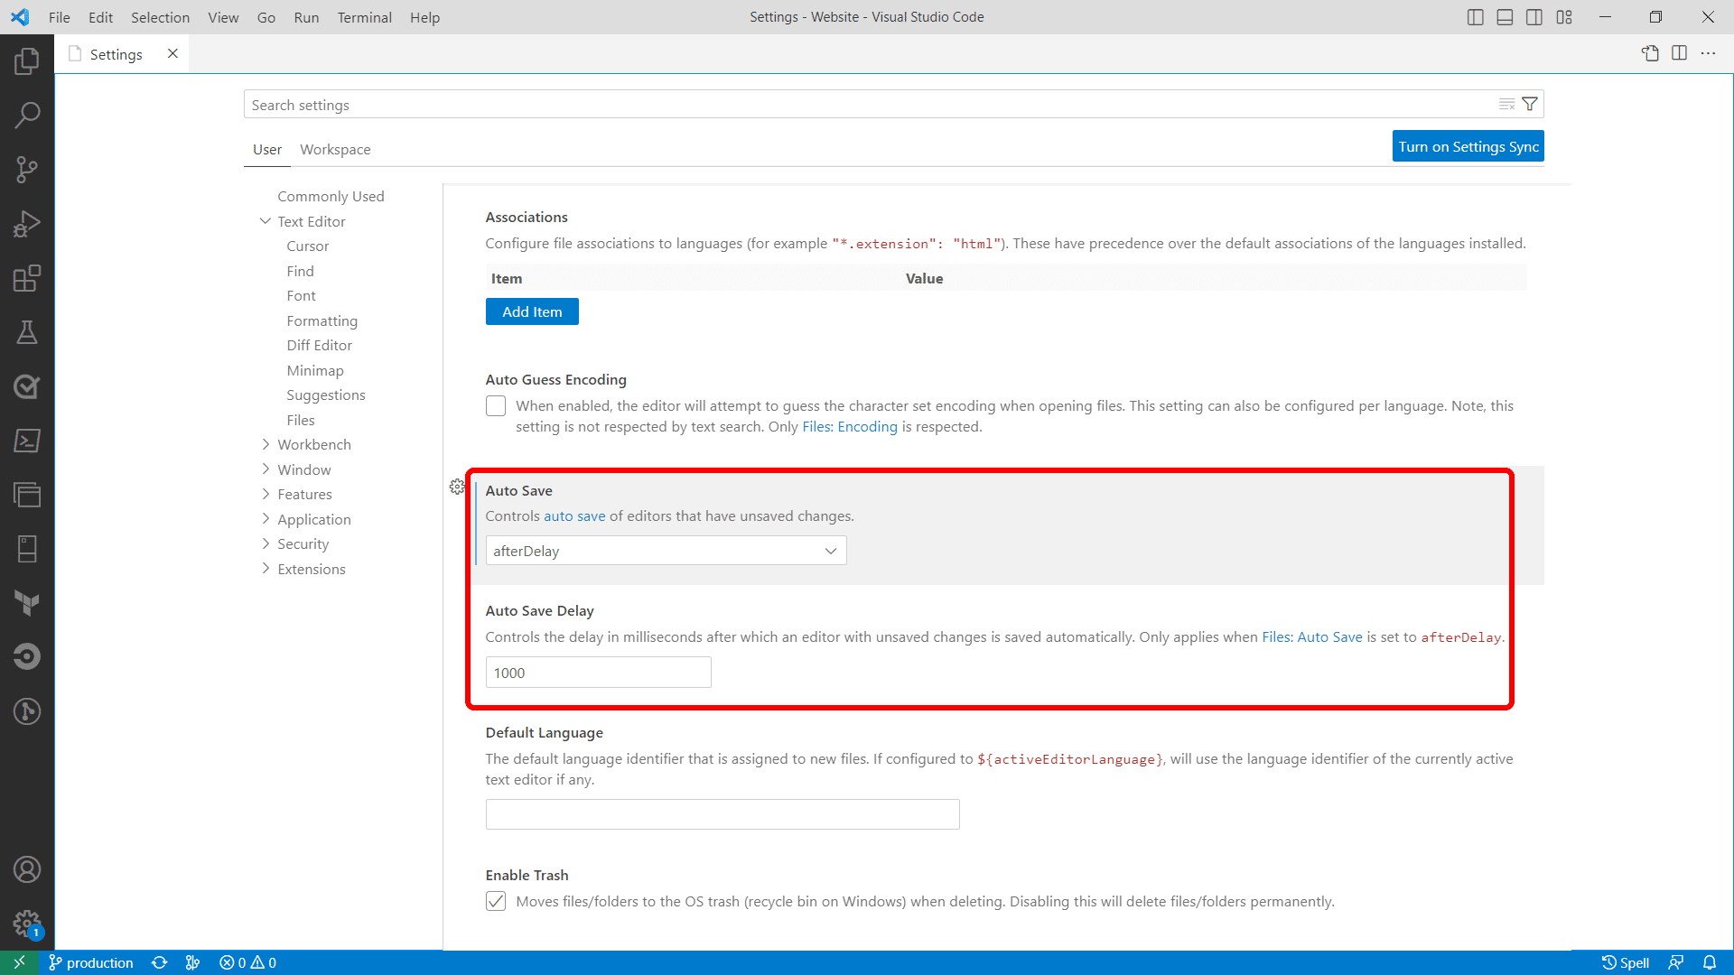Open the Extensions view icon
Viewport: 1734px width, 975px height.
click(x=27, y=278)
